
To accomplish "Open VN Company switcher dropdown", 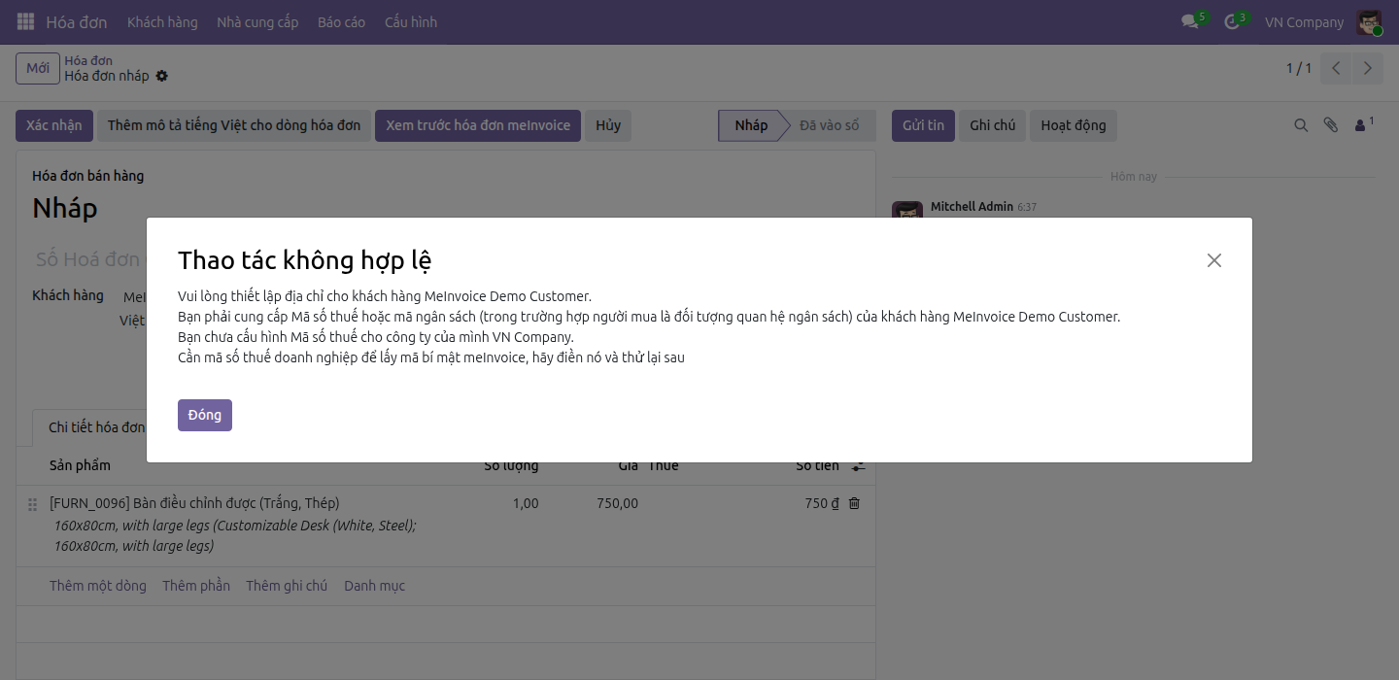I will click(x=1304, y=22).
